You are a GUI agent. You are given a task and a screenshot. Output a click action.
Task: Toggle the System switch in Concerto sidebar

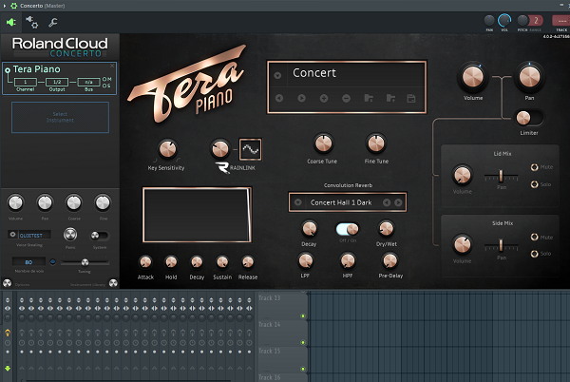[99, 236]
